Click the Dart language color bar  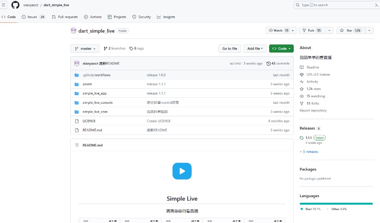pos(336,204)
